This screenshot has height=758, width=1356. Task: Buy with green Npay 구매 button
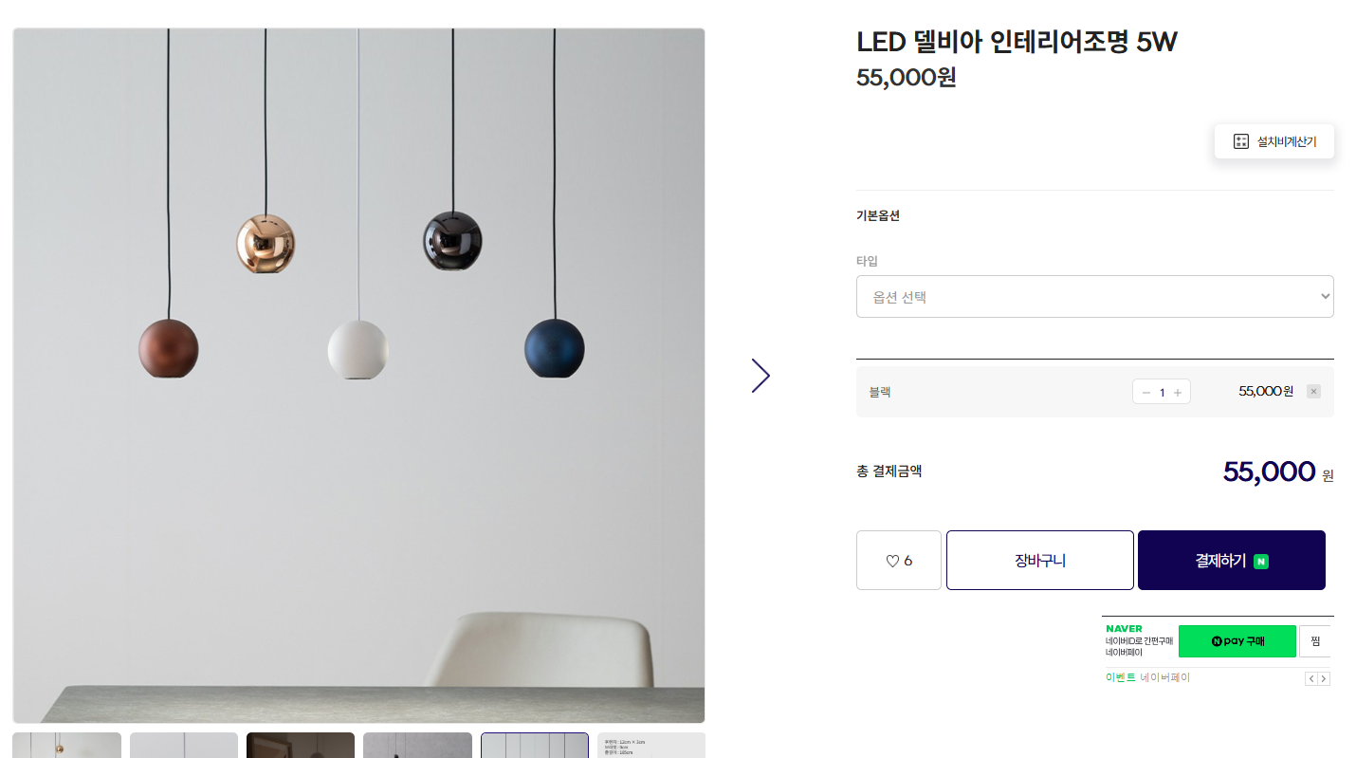pos(1237,641)
